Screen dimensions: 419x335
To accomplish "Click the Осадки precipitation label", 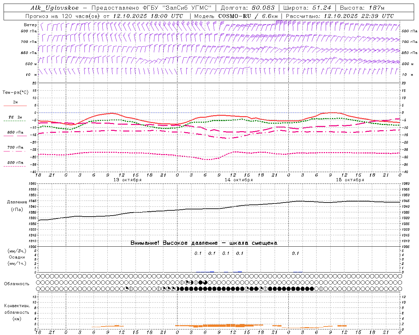I will tap(17, 257).
